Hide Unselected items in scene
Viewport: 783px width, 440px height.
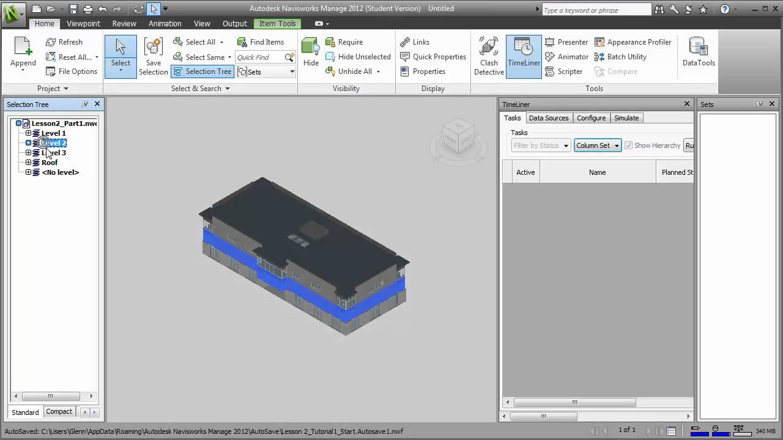[x=358, y=57]
